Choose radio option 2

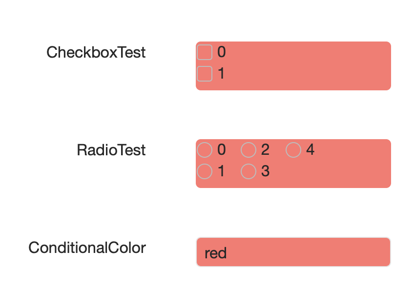(249, 150)
